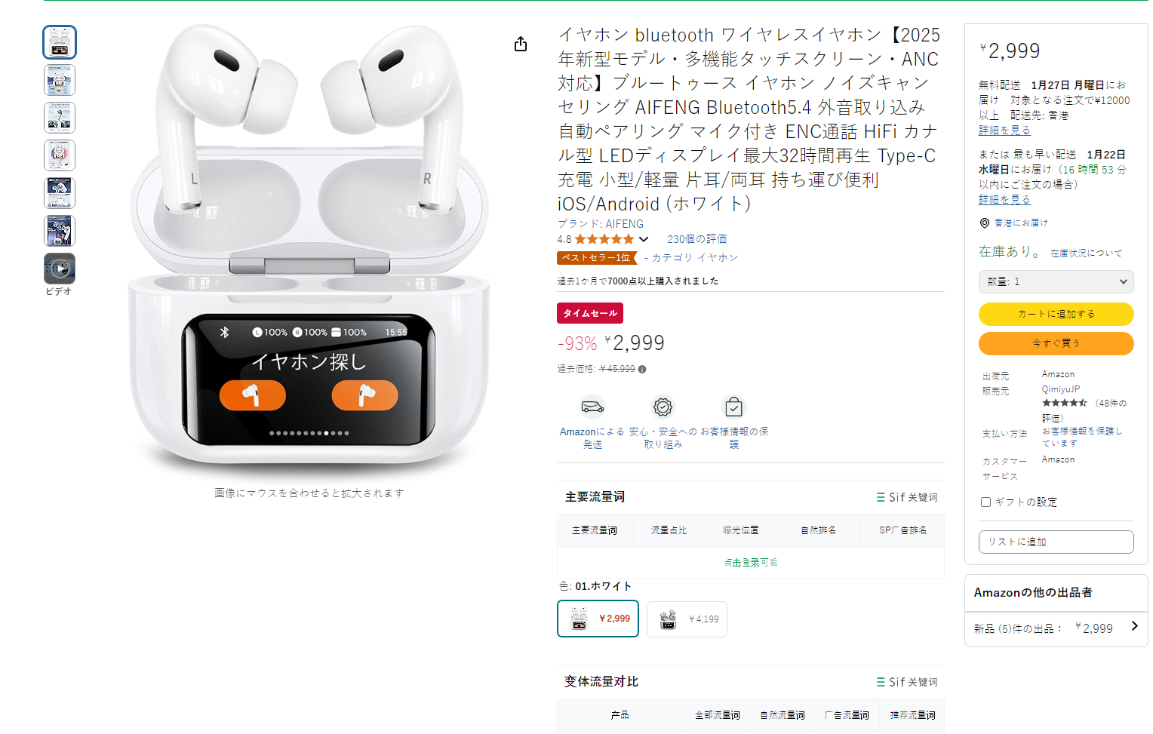Click the 流量占比 column tab

[x=669, y=530]
